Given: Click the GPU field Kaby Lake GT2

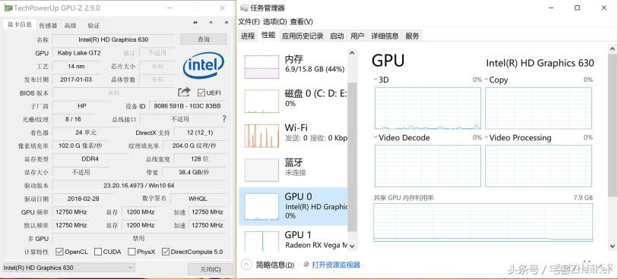Looking at the screenshot, I should click(79, 52).
